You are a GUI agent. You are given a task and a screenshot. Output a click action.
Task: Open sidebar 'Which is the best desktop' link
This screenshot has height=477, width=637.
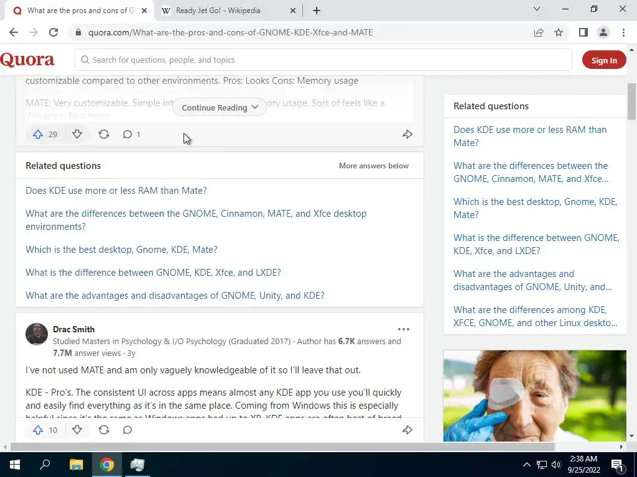[x=535, y=208]
